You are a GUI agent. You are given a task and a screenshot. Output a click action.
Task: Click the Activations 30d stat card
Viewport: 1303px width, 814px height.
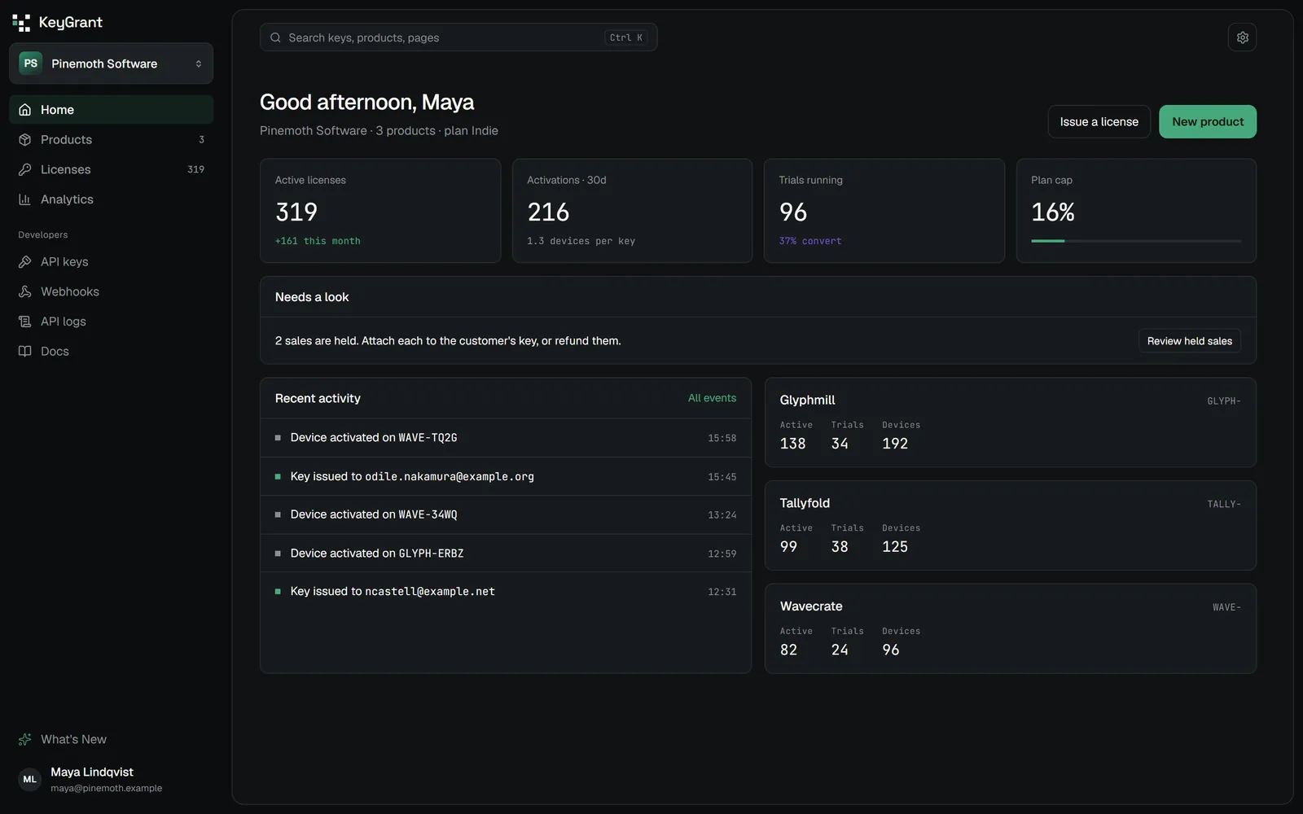point(632,211)
